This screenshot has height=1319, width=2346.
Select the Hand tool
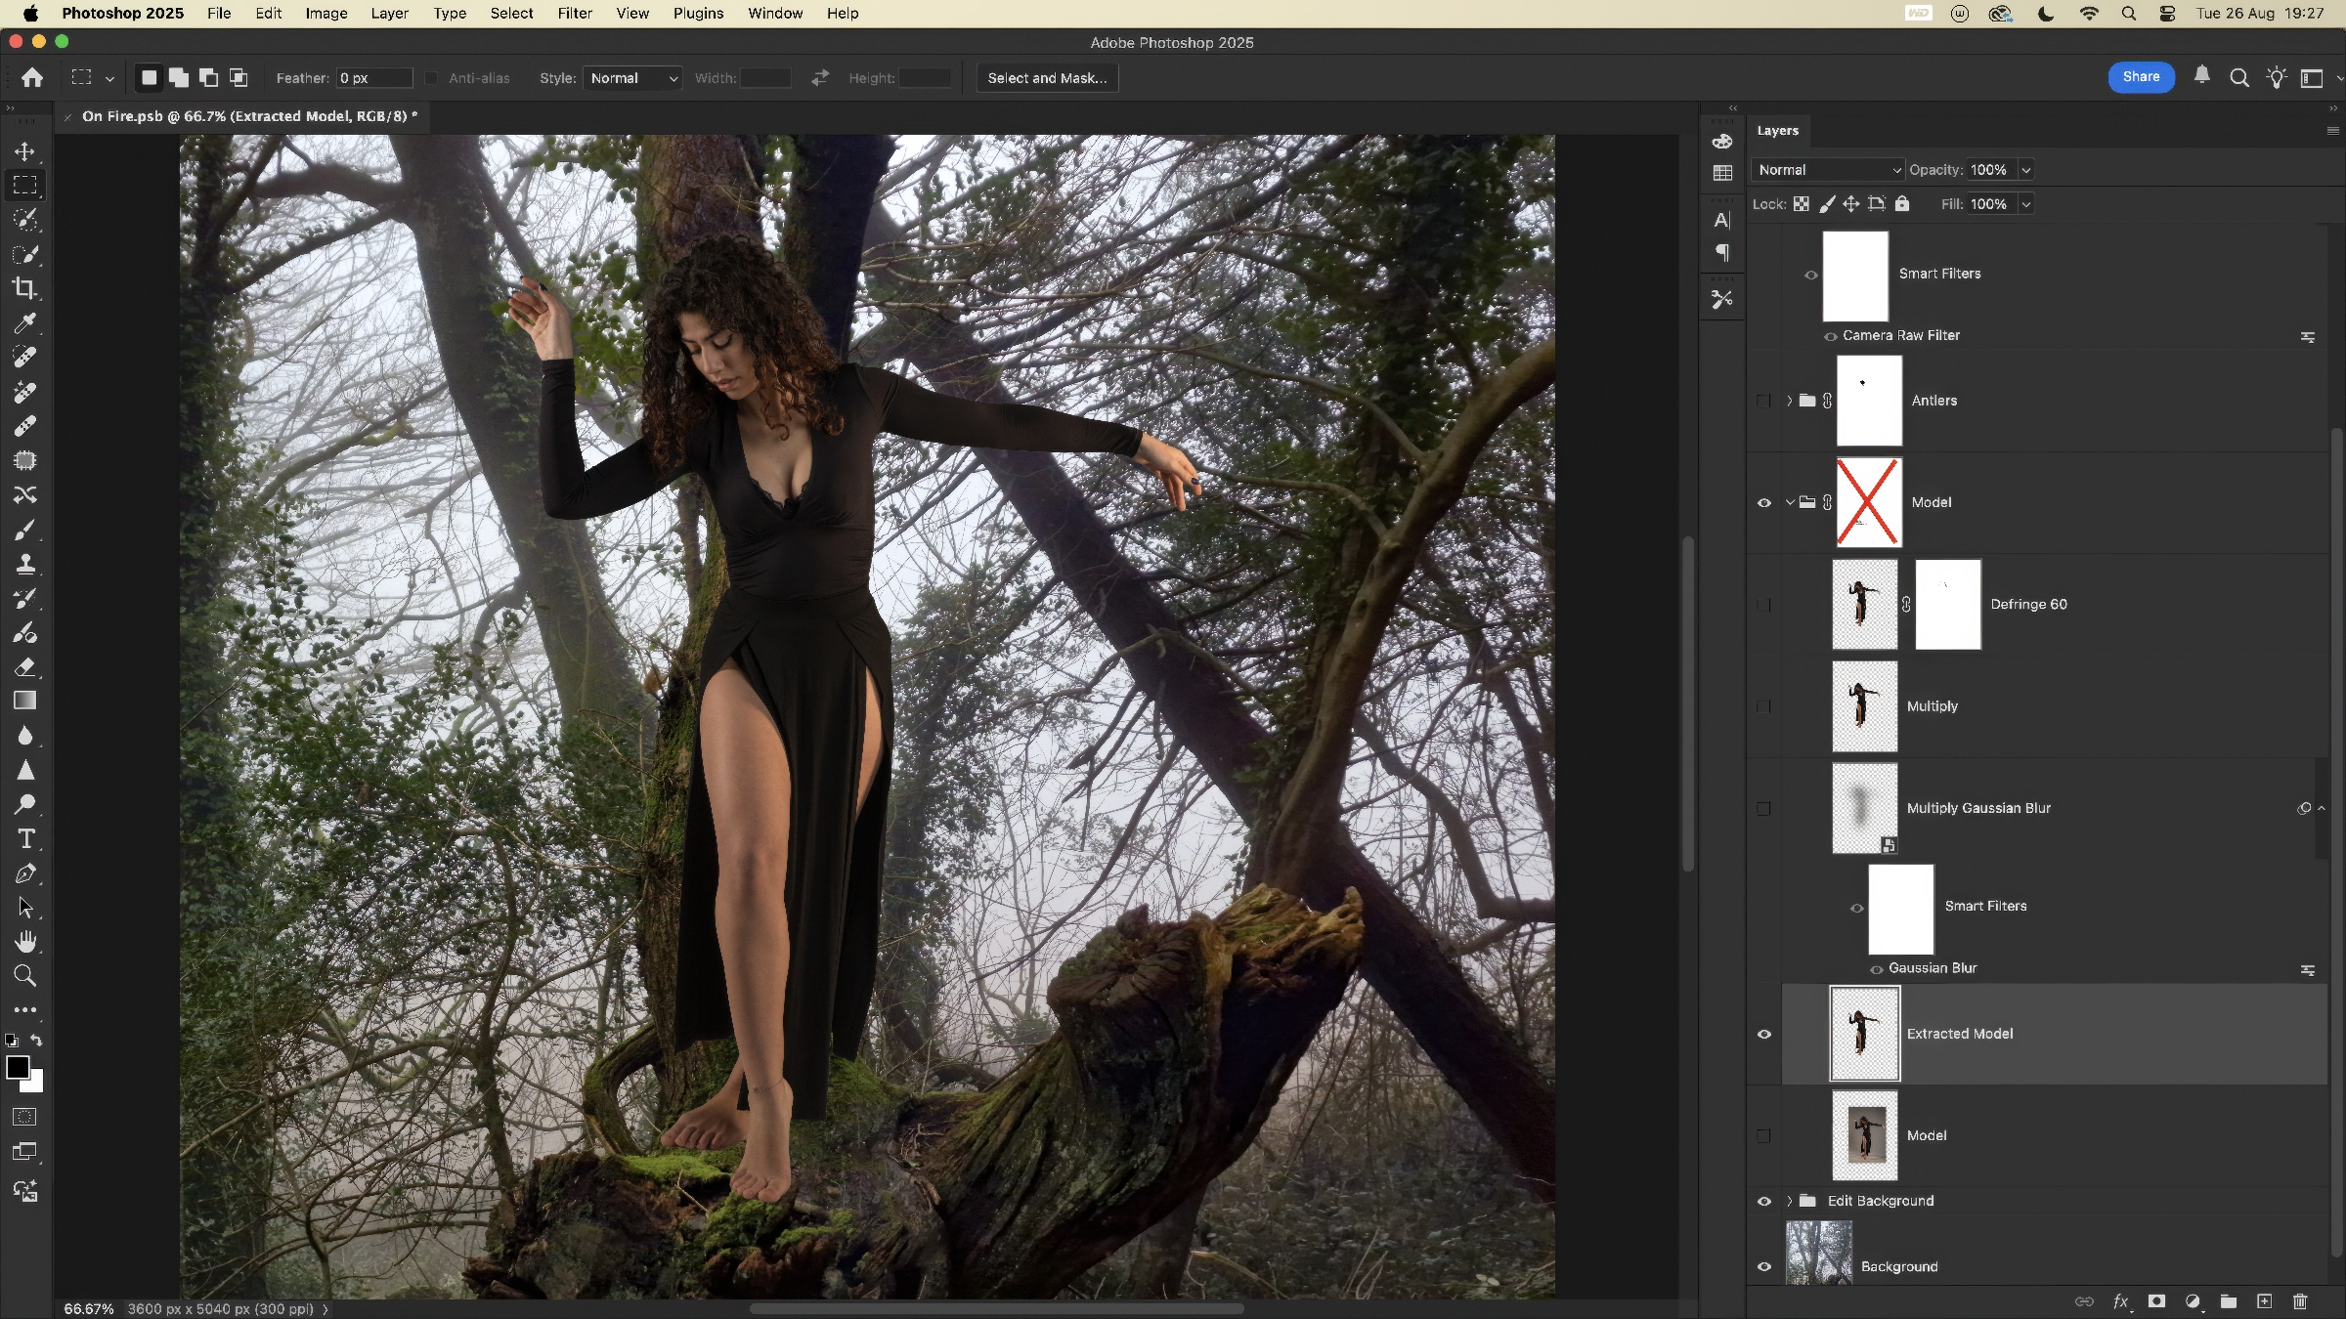[x=25, y=942]
